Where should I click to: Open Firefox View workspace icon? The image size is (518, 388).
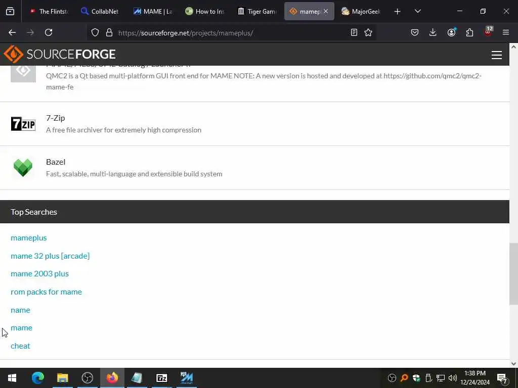click(10, 12)
